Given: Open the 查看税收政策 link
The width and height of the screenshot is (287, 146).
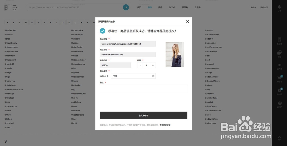Looking at the screenshot, I should point(165,125).
